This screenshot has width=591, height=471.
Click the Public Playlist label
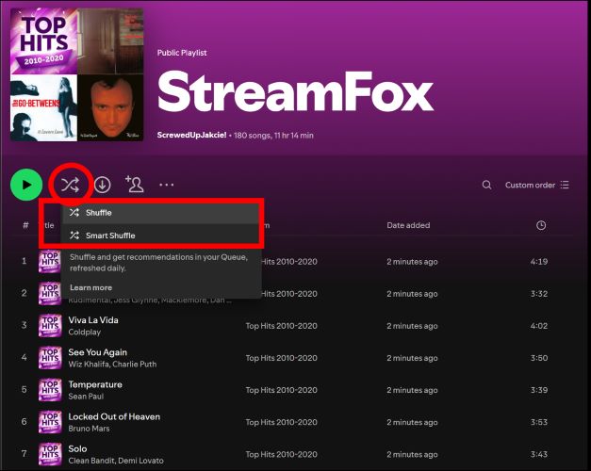coord(182,53)
